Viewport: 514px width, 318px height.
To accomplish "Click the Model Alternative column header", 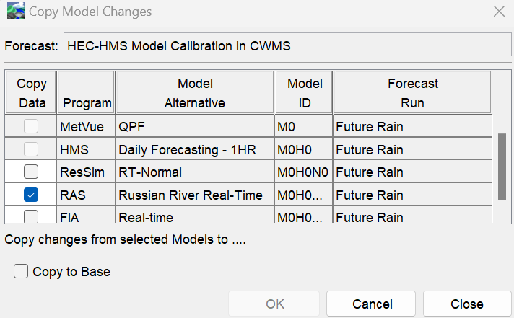I will pyautogui.click(x=195, y=93).
